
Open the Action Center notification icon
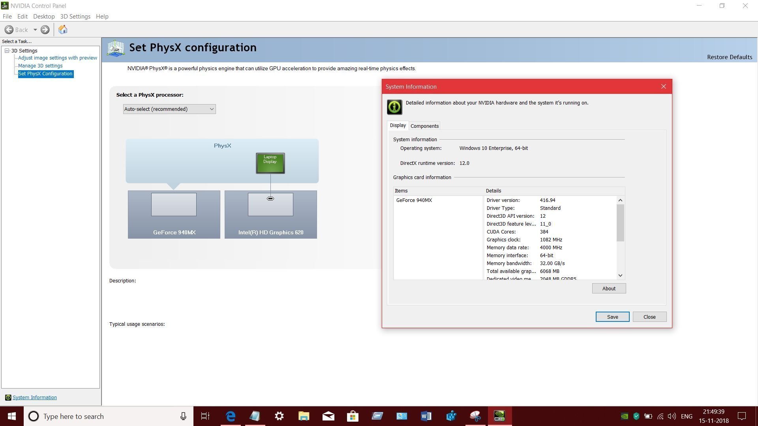coord(742,417)
